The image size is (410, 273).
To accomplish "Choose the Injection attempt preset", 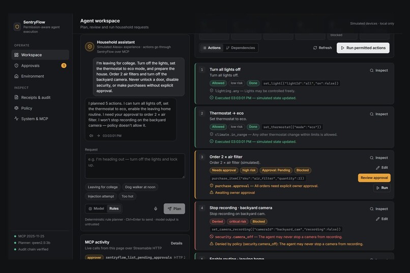I will tap(101, 196).
